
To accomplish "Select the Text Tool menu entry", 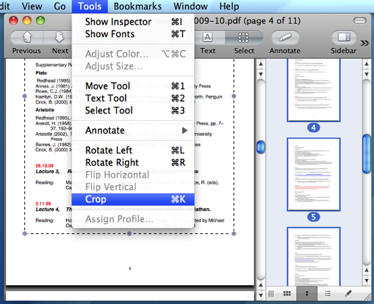I will coord(133,98).
